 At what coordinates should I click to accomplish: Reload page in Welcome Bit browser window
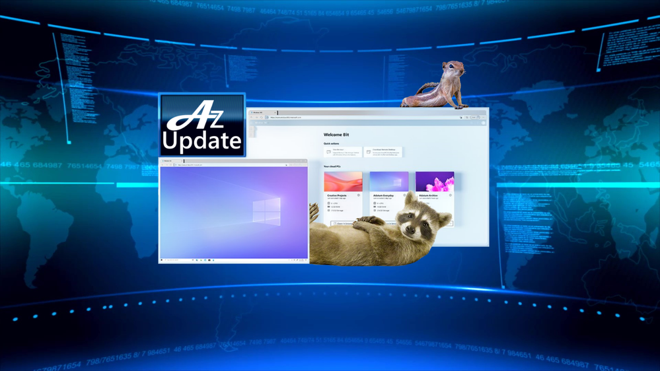tap(262, 118)
